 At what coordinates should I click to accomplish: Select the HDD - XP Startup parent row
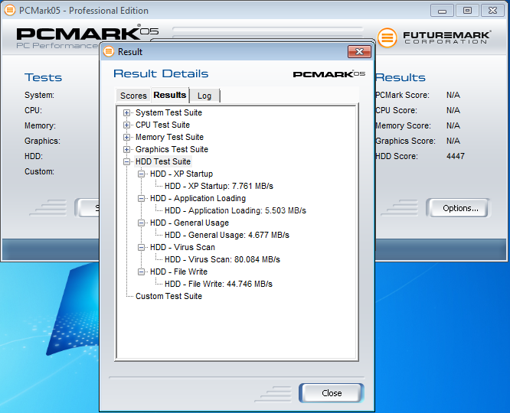tap(181, 174)
